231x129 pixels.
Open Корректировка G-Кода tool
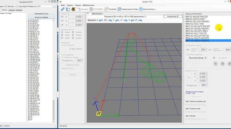[x=127, y=9]
